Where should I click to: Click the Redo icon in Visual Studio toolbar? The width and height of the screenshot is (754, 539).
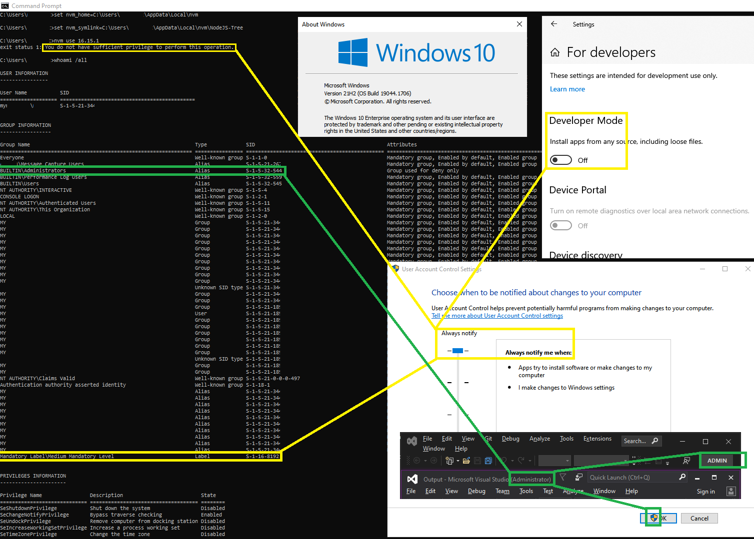coord(521,461)
